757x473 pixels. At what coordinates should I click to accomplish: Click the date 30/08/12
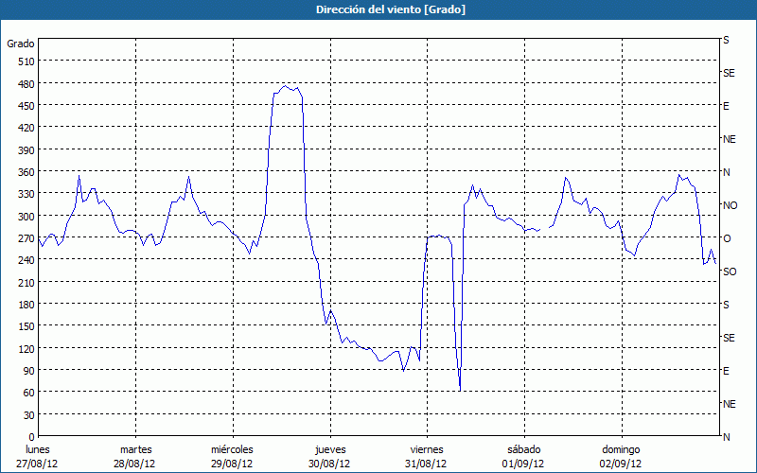329,464
